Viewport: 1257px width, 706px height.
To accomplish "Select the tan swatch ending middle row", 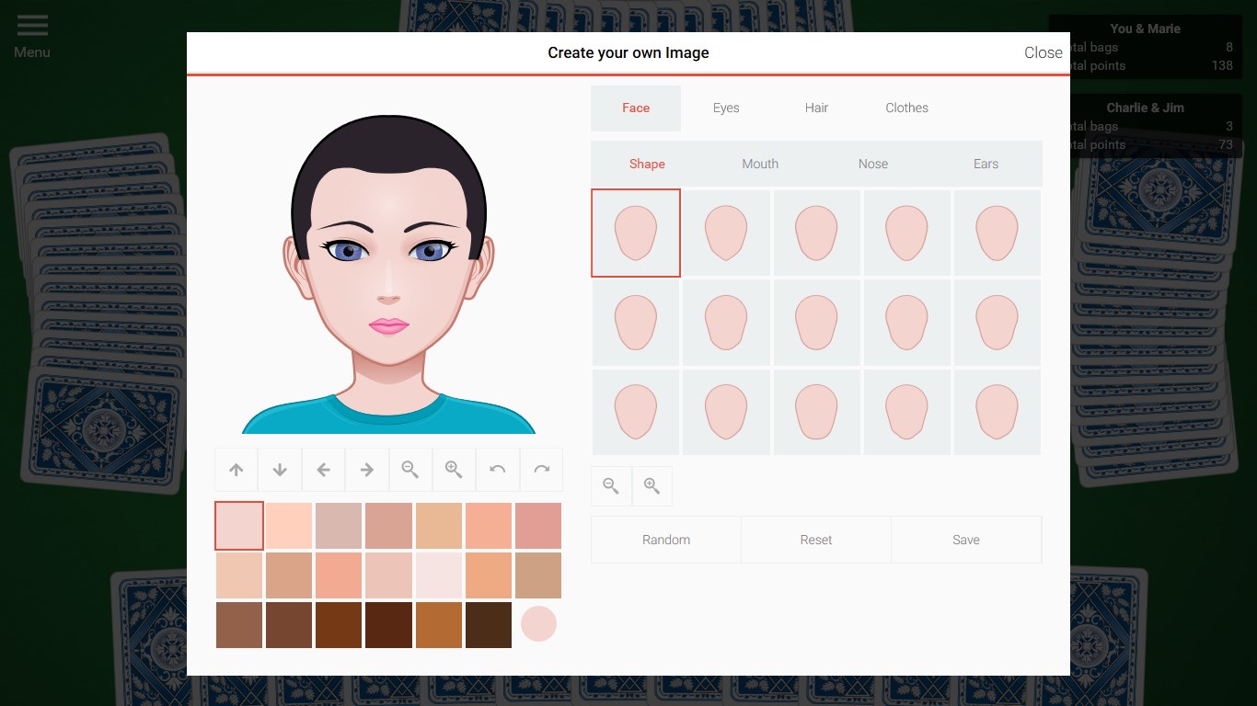I will click(x=538, y=575).
